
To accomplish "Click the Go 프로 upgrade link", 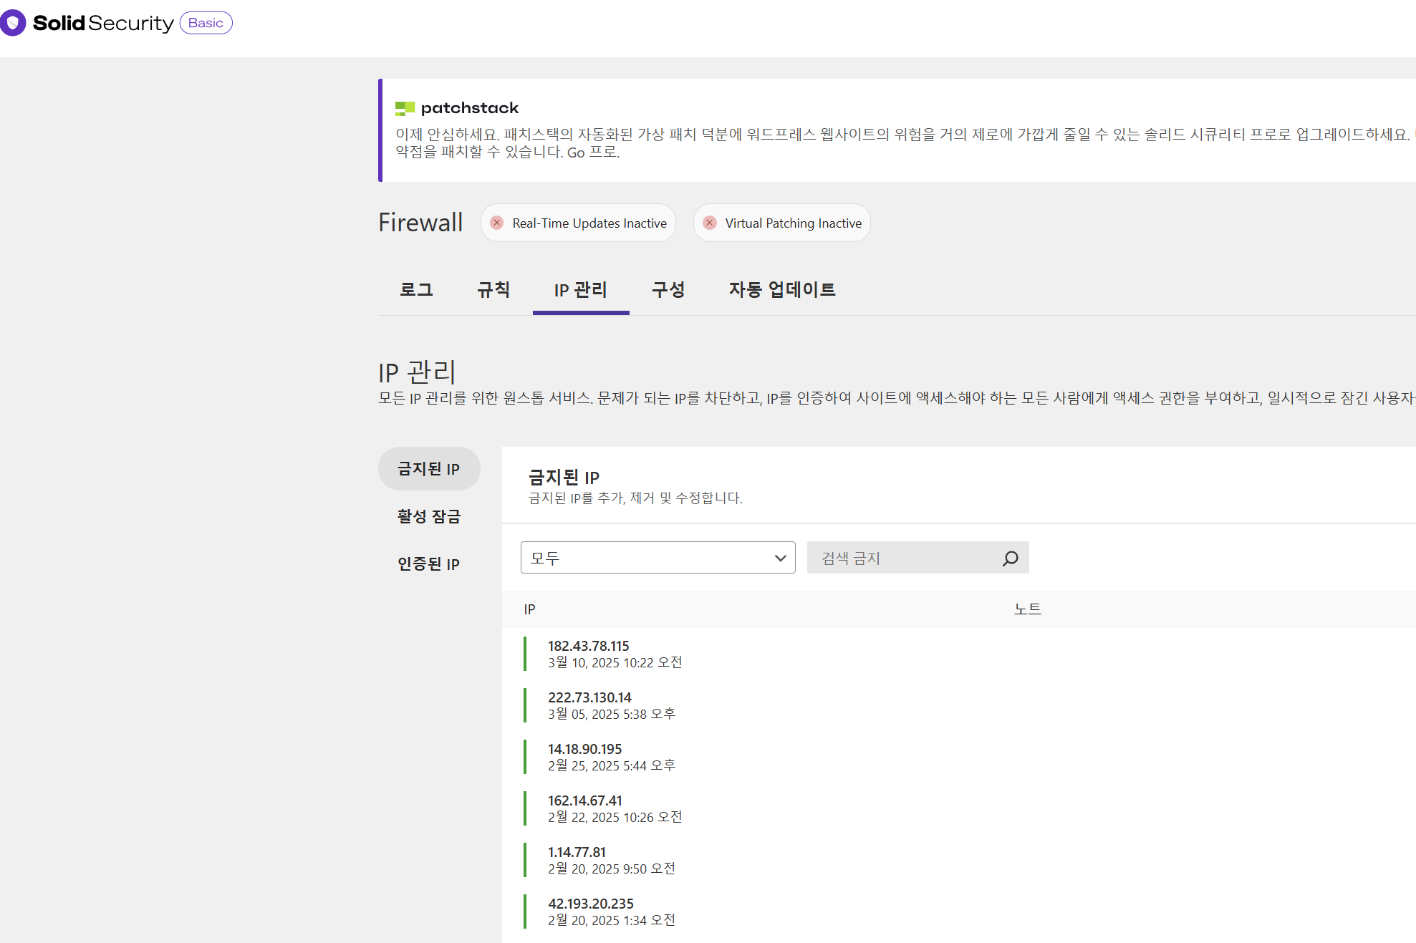I will pyautogui.click(x=592, y=153).
